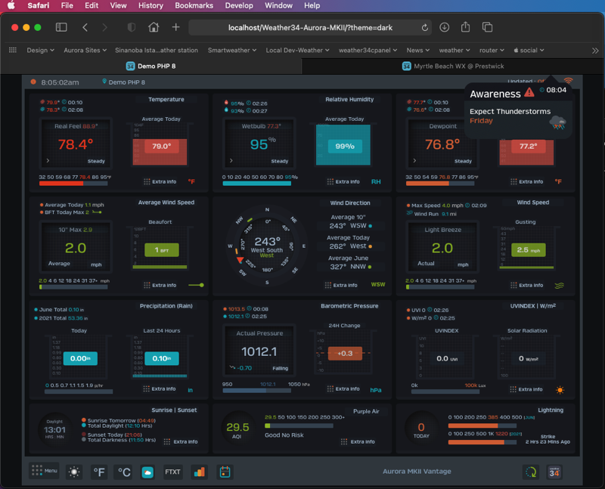Click the temperature range bar under Real Feel

(x=73, y=184)
